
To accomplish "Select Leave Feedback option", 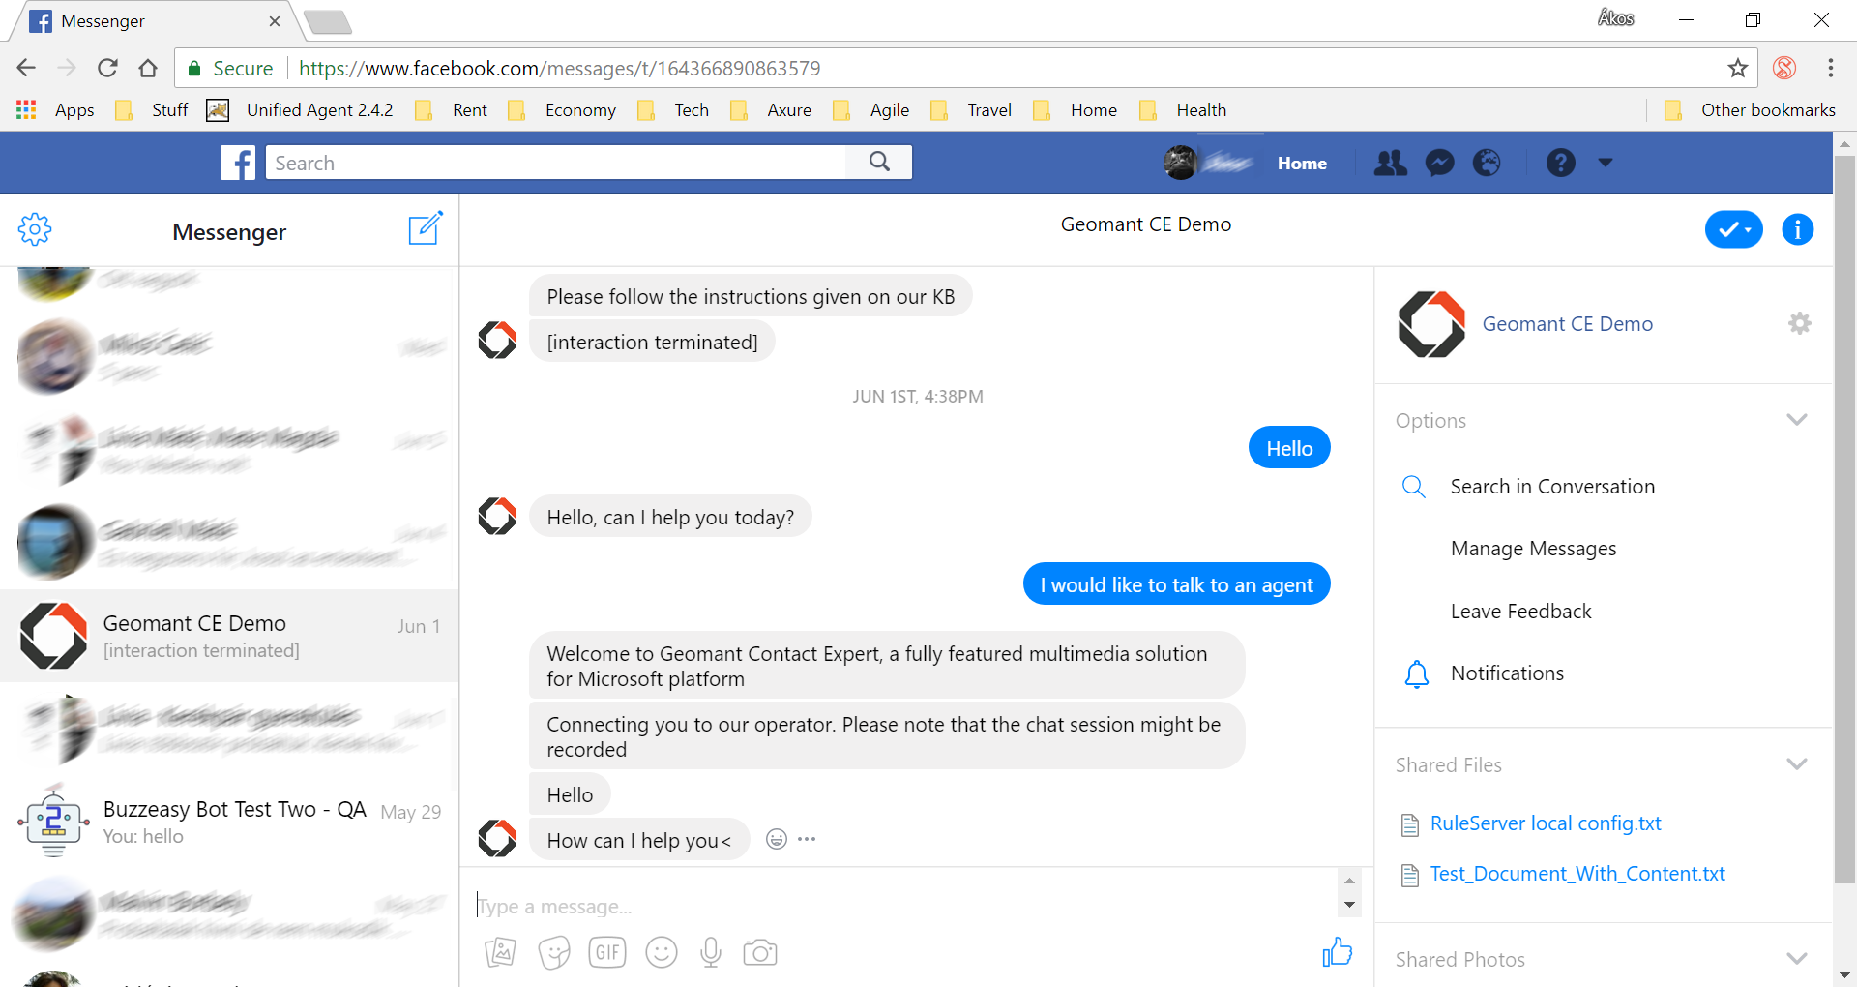I will pyautogui.click(x=1520, y=612).
